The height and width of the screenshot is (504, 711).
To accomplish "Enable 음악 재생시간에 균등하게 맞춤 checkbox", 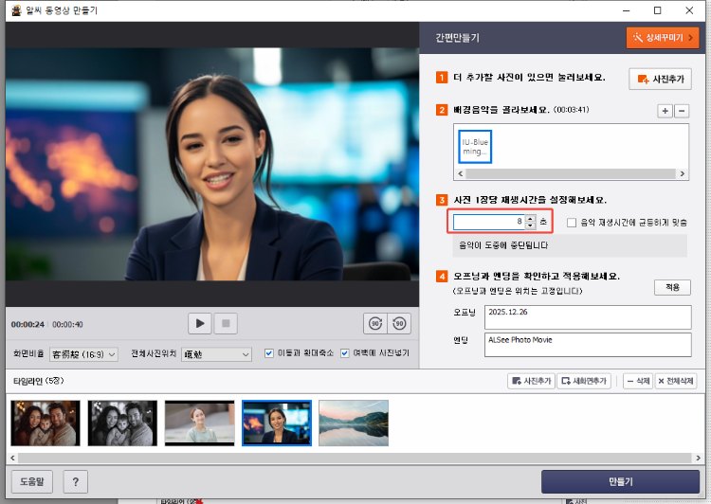I will click(571, 222).
